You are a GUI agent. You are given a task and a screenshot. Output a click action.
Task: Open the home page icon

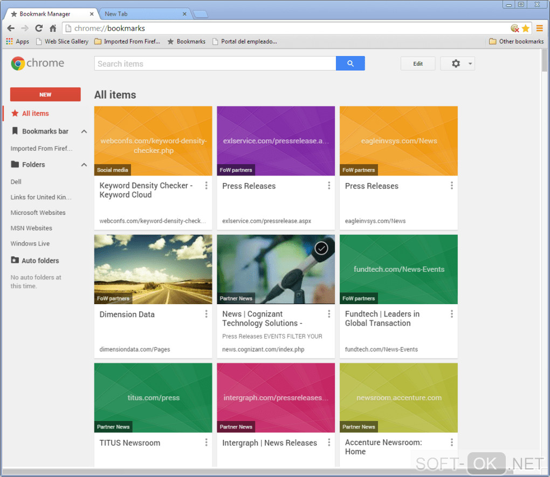53,29
